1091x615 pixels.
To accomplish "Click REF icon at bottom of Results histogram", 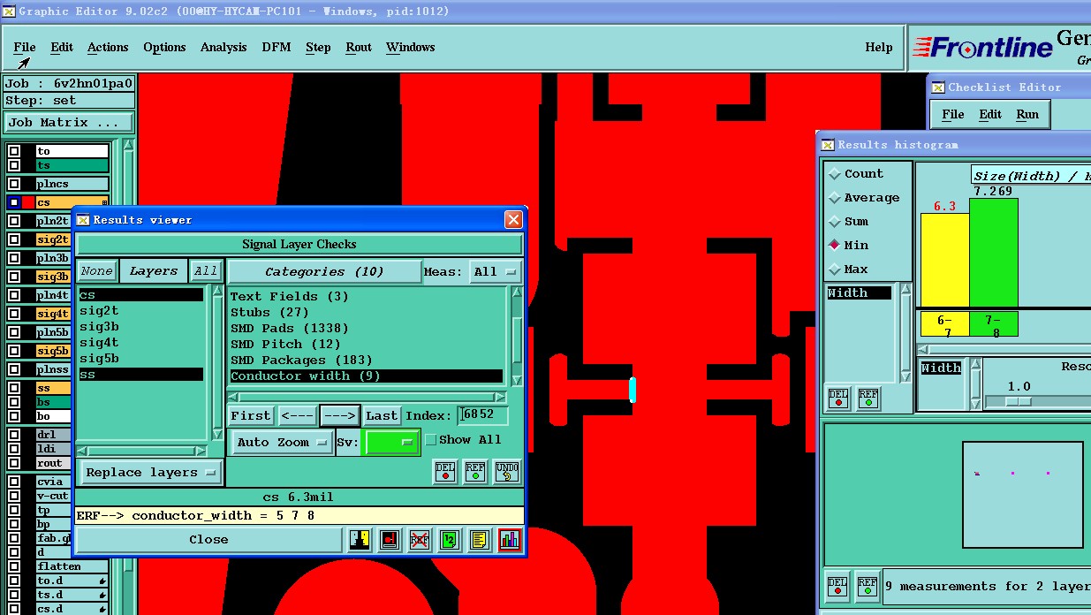I will tap(867, 586).
